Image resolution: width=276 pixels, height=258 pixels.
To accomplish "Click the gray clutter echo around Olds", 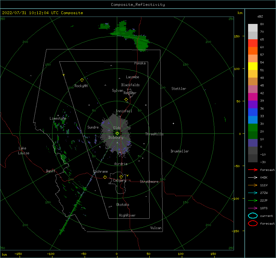I will tap(116, 135).
